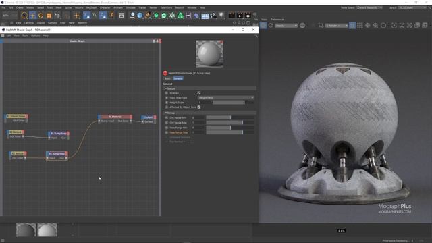Open Shader Graph Tools menu
This screenshot has height=243, width=432.
coord(25,36)
